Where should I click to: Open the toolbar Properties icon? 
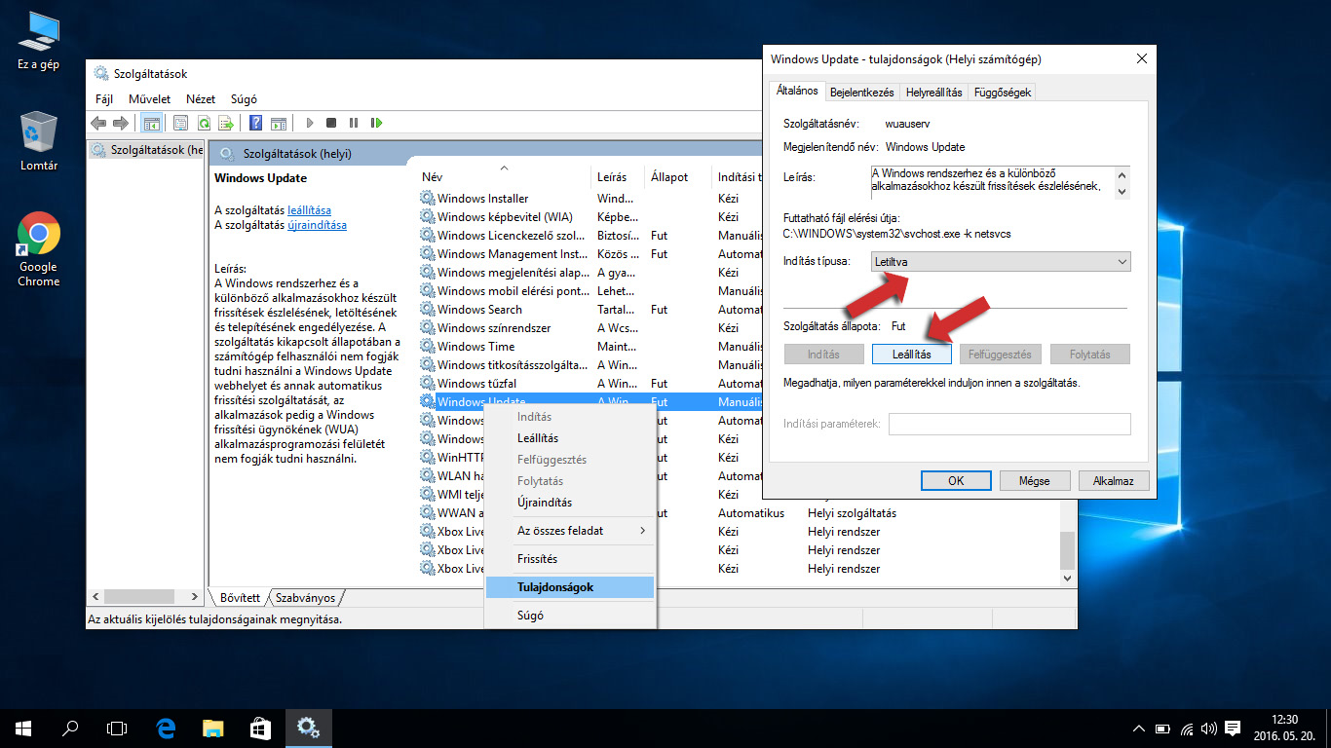coord(180,123)
